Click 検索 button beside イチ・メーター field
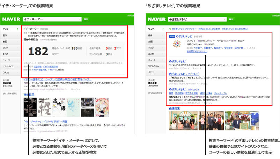Screen dimensions: 280x159 tap(86, 19)
